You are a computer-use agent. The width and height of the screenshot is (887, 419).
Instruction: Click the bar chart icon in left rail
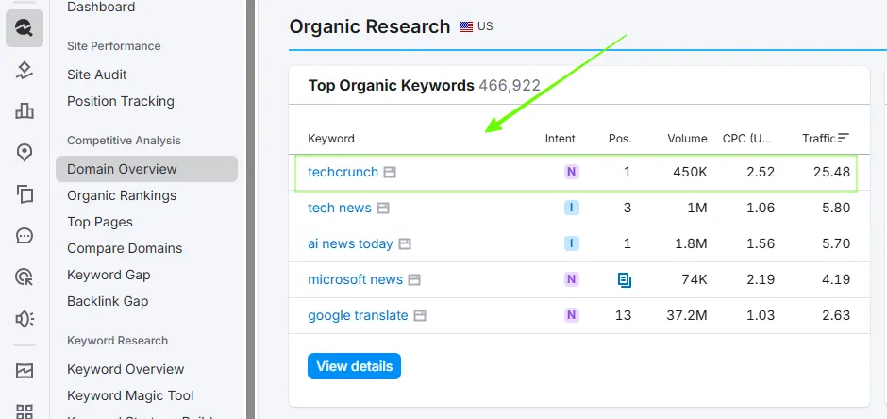pyautogui.click(x=25, y=110)
